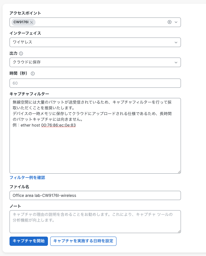Focus the 時間（秒） field showing 60
Viewport: 206px width, 256px height.
click(95, 83)
